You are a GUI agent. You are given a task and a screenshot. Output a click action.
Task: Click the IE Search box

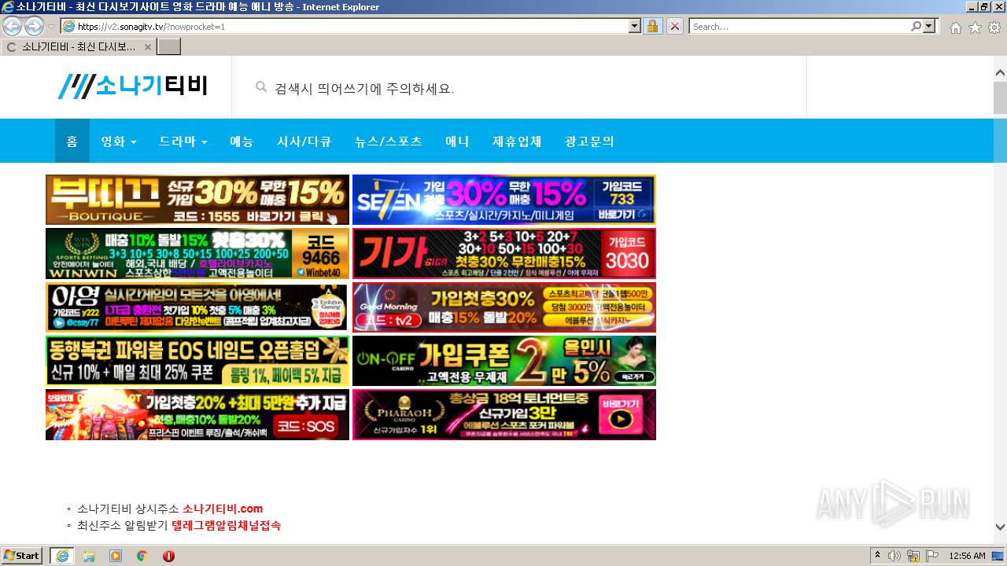tap(799, 26)
